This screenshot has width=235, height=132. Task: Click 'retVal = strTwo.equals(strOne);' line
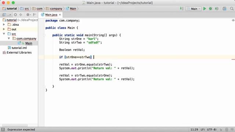click(86, 76)
